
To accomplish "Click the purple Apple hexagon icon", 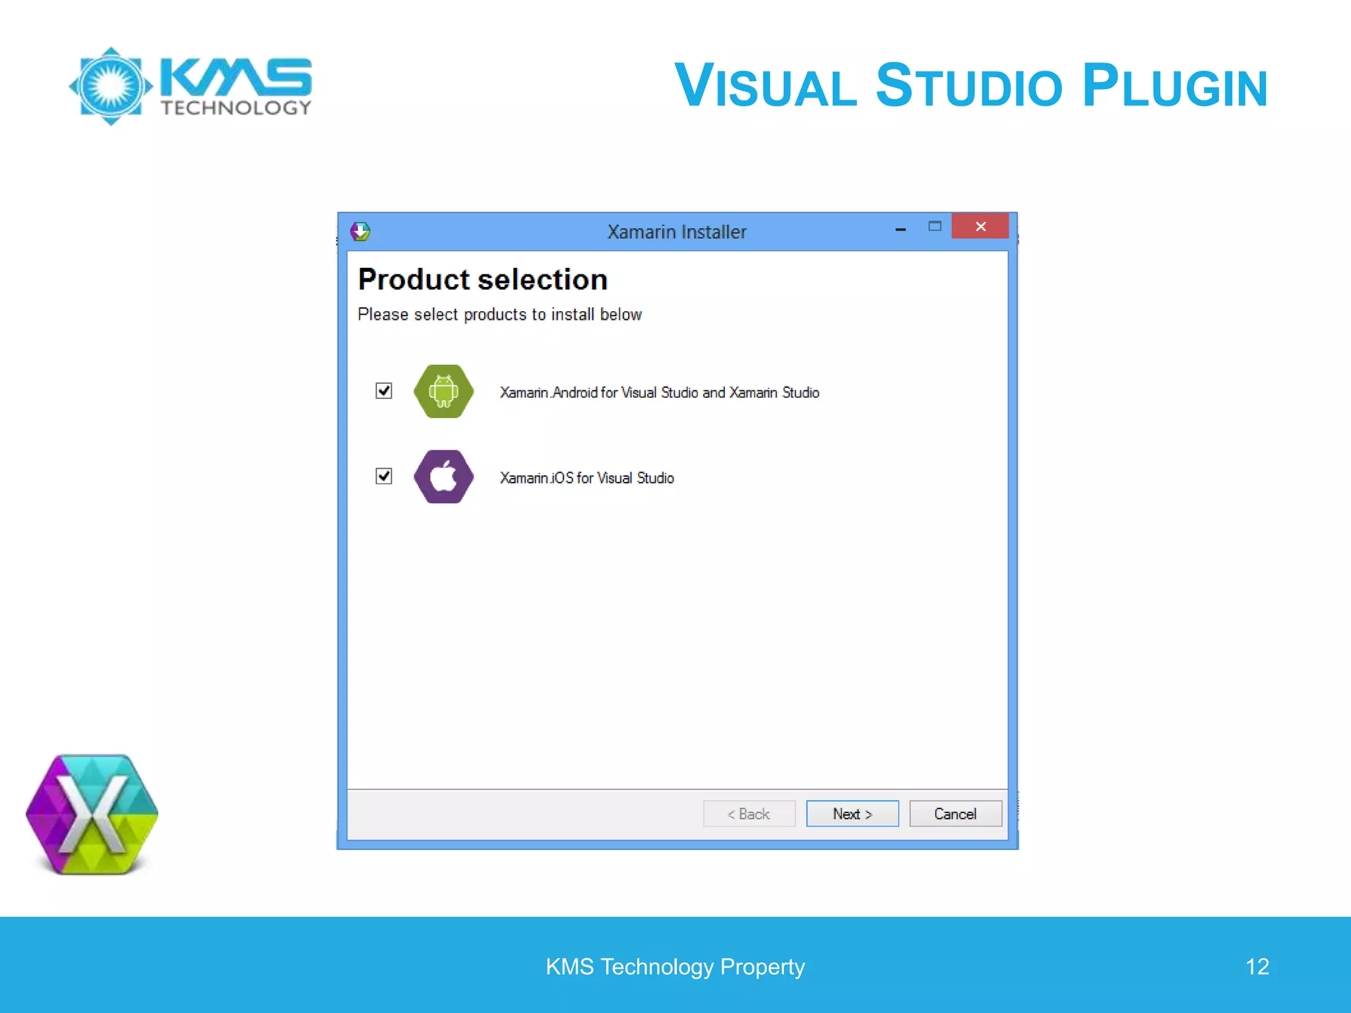I will pyautogui.click(x=444, y=476).
